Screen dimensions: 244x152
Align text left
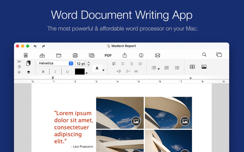tap(114, 64)
